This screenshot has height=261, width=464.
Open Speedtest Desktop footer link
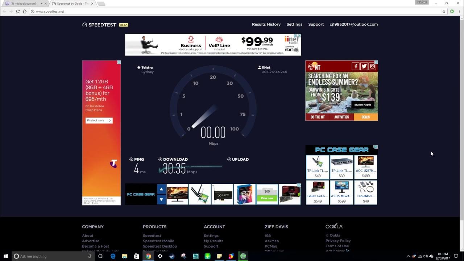pyautogui.click(x=160, y=246)
